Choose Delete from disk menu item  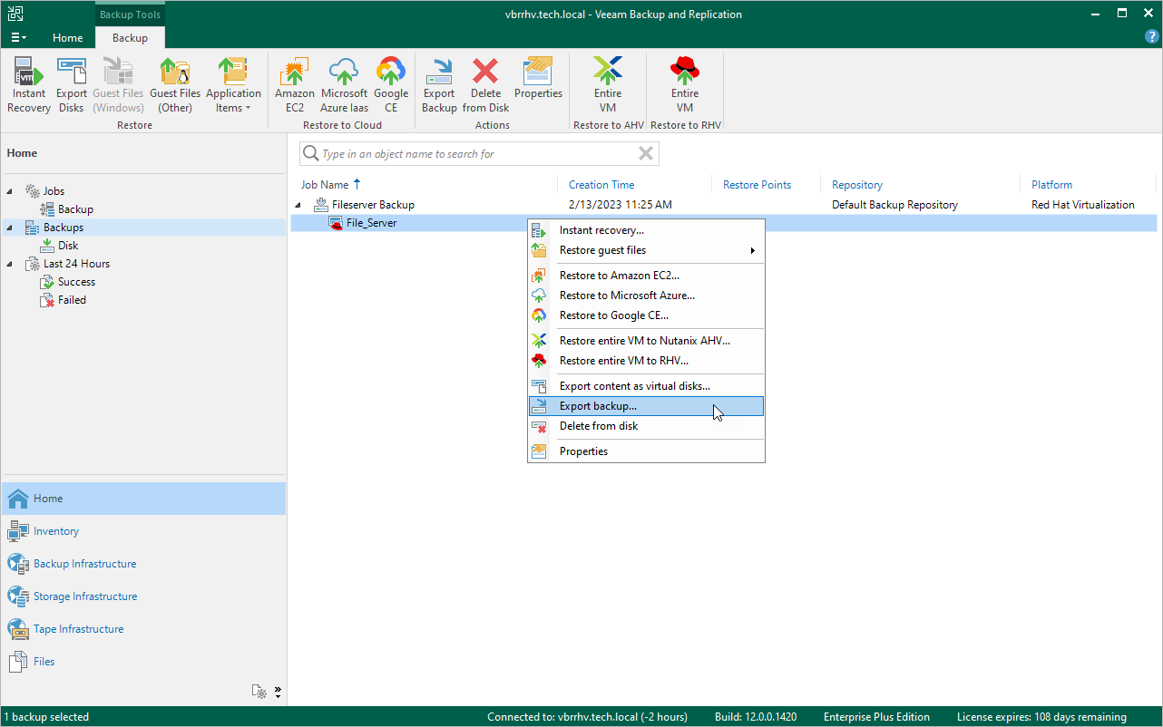(x=646, y=426)
